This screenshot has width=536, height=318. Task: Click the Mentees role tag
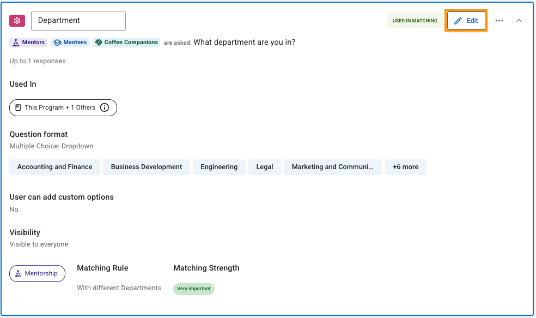70,42
